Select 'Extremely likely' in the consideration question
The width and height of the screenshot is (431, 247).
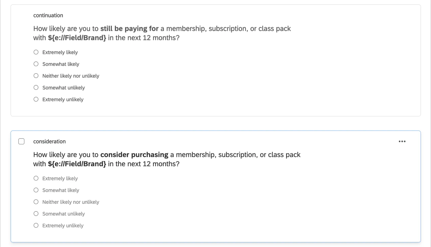[36, 178]
